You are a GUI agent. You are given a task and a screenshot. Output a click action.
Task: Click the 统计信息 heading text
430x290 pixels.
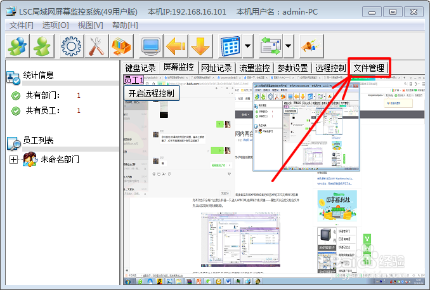pos(39,75)
